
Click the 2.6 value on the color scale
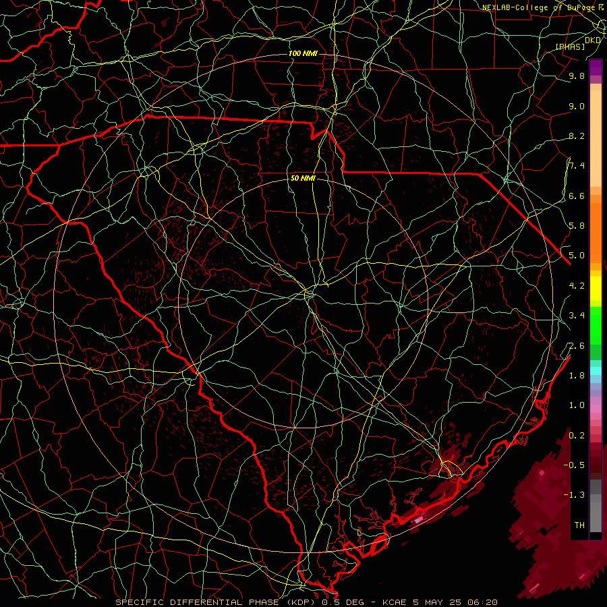point(577,346)
